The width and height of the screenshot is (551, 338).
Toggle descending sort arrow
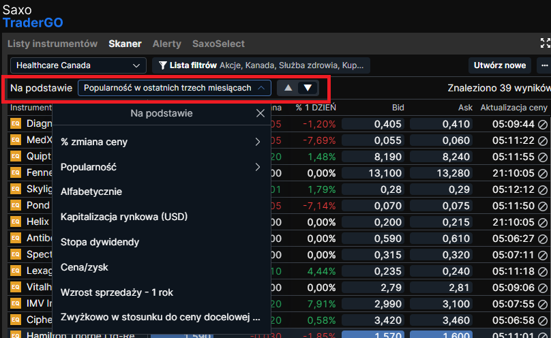pyautogui.click(x=308, y=88)
